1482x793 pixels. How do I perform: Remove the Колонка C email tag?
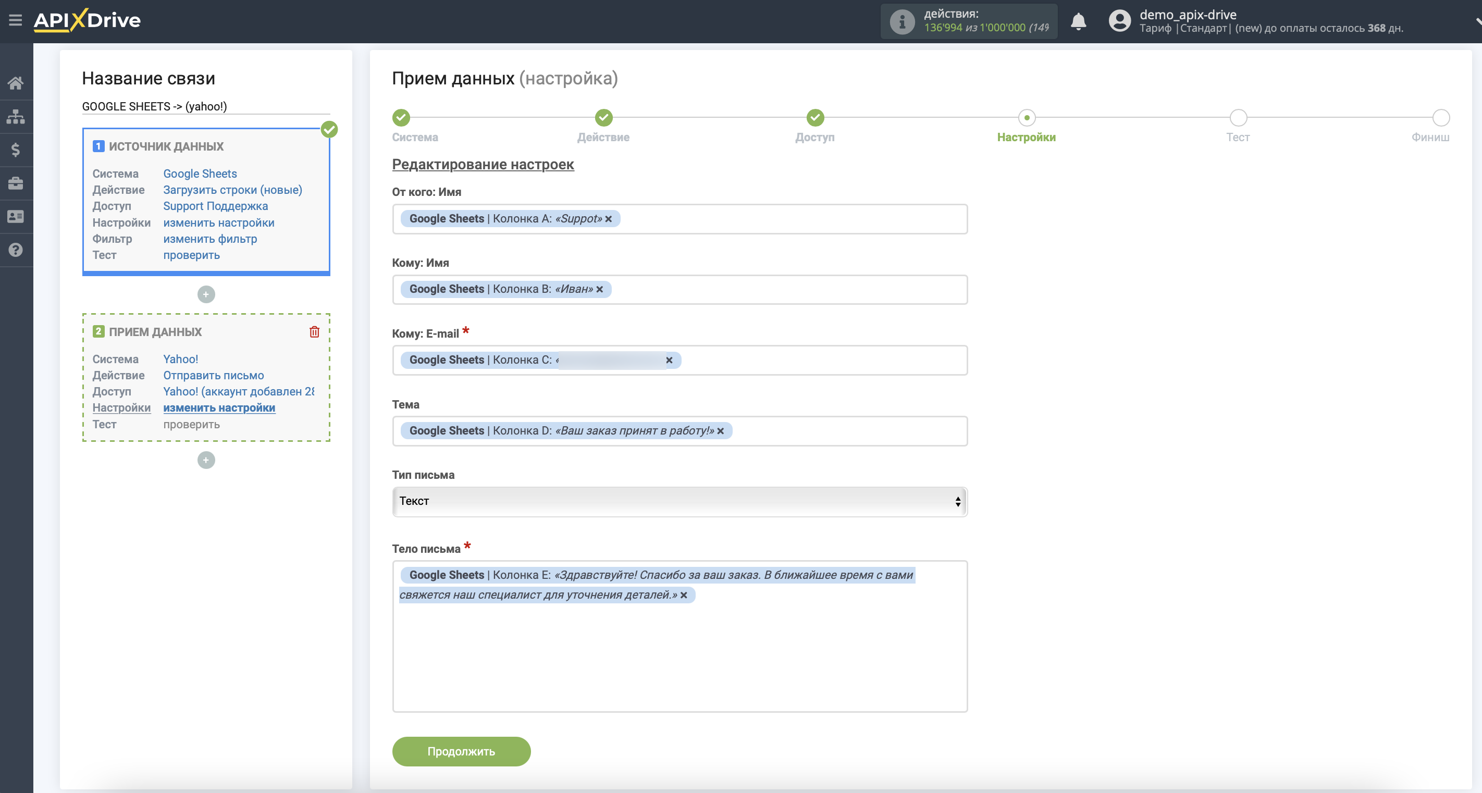pos(669,361)
